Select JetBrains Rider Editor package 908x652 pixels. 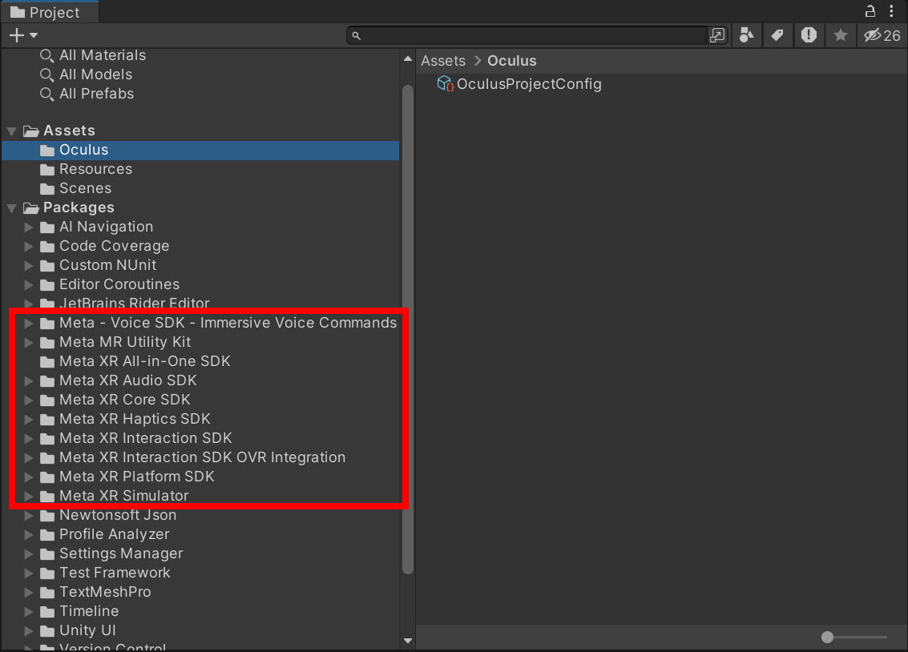coord(134,303)
